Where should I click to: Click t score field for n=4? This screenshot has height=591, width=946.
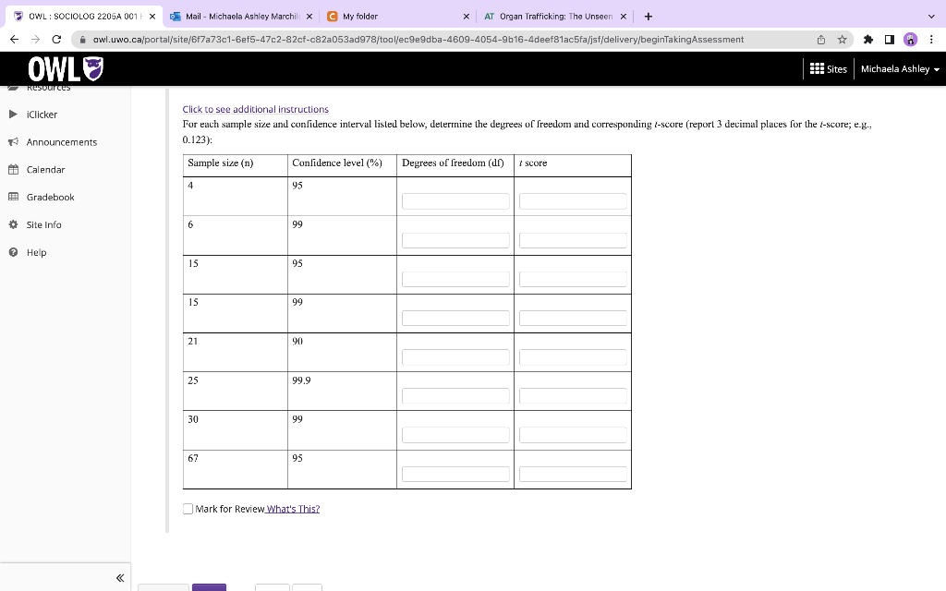click(573, 201)
